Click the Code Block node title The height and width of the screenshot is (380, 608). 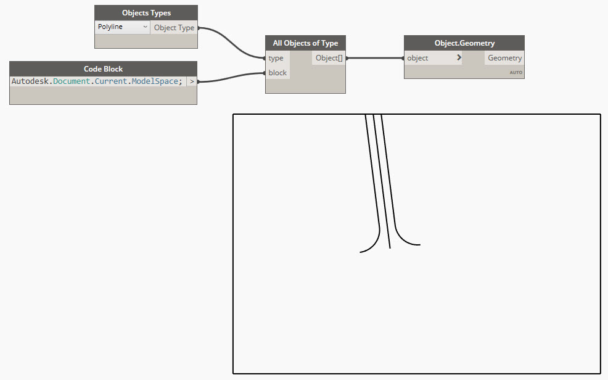103,69
